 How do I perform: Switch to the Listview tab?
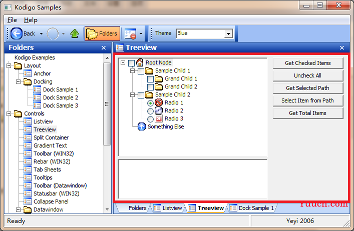[168, 208]
